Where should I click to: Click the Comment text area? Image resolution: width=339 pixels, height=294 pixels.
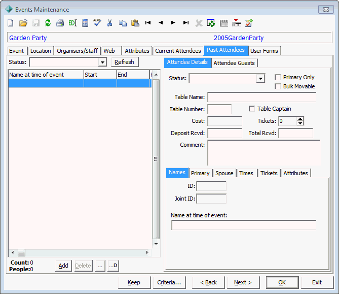coord(264,153)
